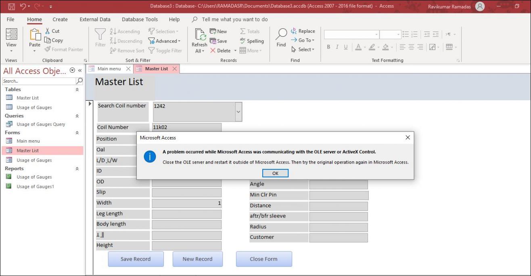Switch to External Data tab
Viewport: 531px width, 276px height.
click(x=95, y=19)
